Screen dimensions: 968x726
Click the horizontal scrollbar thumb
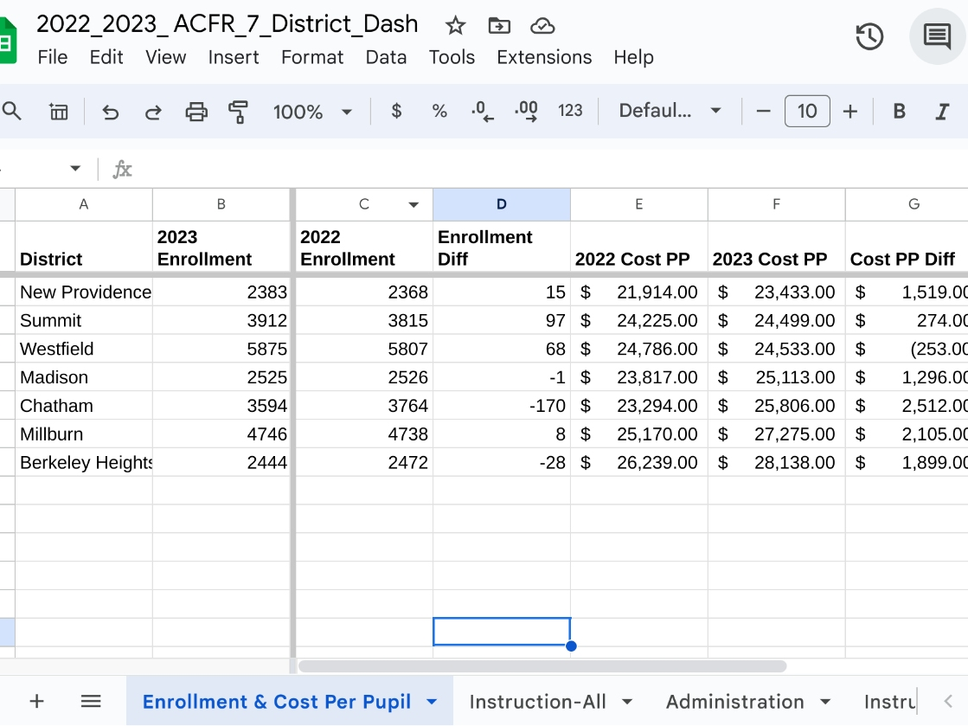pyautogui.click(x=542, y=666)
